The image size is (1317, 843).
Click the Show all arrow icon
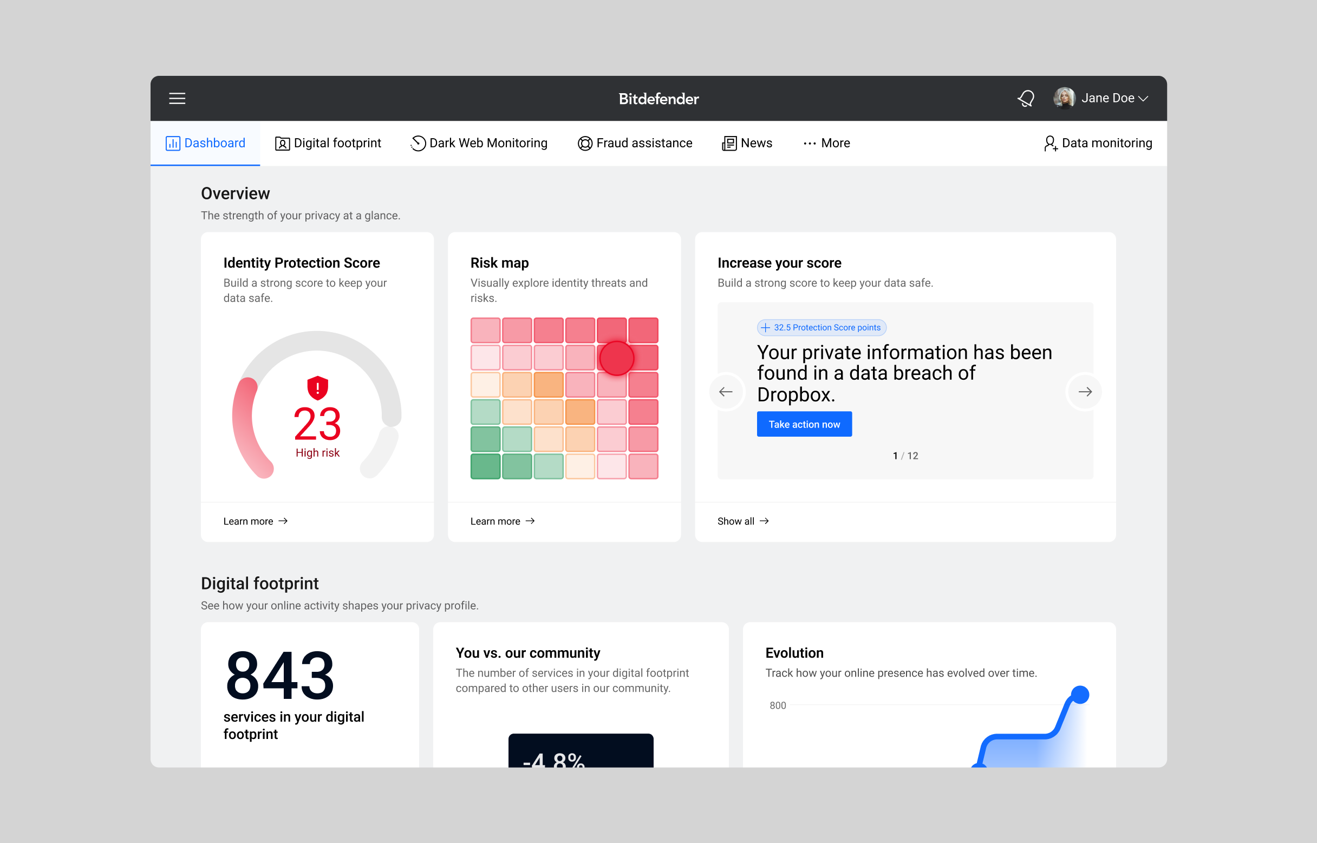(x=765, y=521)
